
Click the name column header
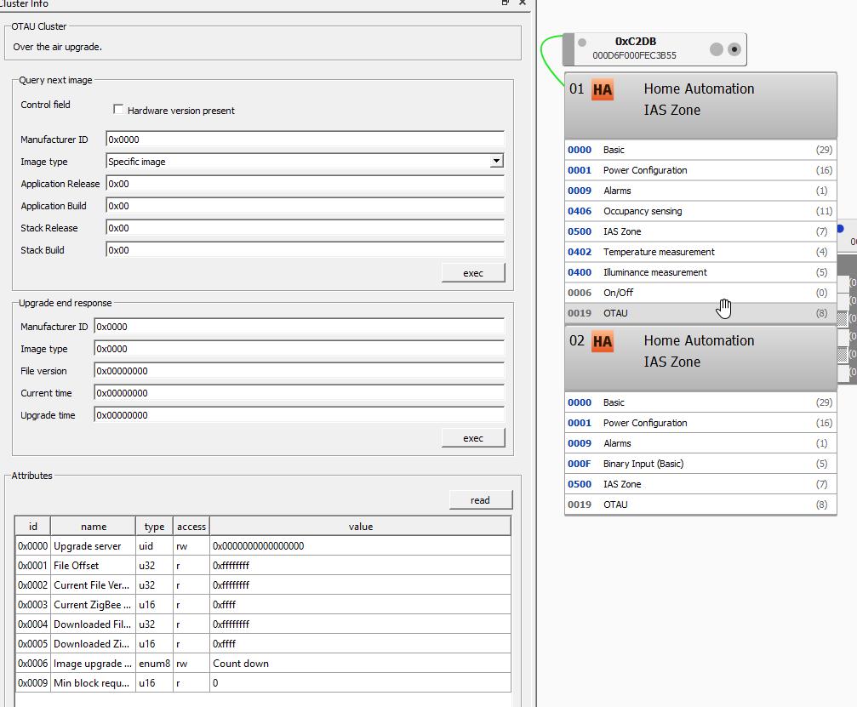(94, 526)
